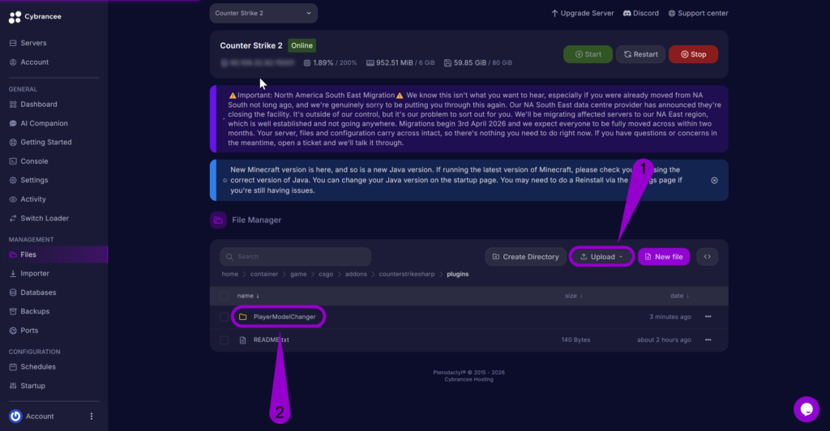Open server Settings in sidebar
Viewport: 830px width, 431px height.
point(34,181)
